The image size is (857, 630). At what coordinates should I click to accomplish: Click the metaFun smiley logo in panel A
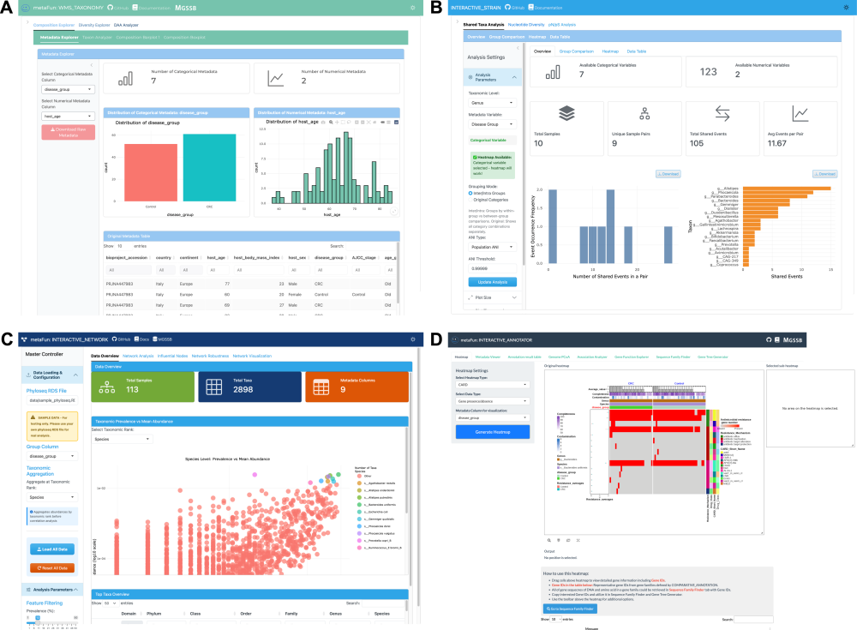point(26,8)
